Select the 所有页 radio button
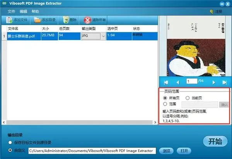 tap(165, 98)
